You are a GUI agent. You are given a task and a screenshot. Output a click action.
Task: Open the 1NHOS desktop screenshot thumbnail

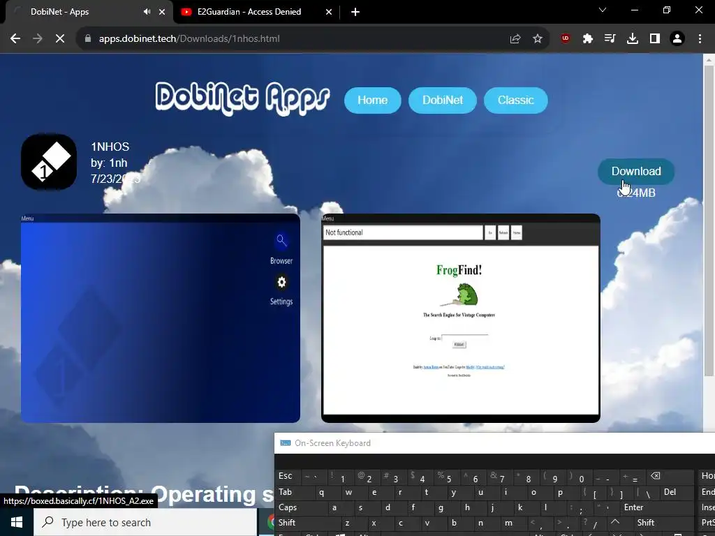tap(161, 318)
